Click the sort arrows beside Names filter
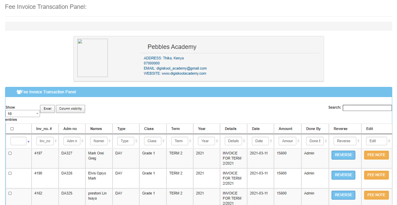The width and height of the screenshot is (397, 205). (110, 141)
